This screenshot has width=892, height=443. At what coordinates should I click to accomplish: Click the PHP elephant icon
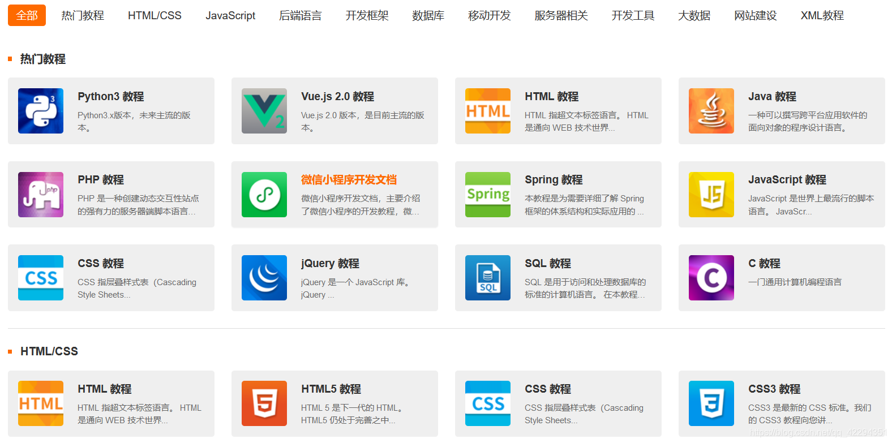click(x=41, y=195)
